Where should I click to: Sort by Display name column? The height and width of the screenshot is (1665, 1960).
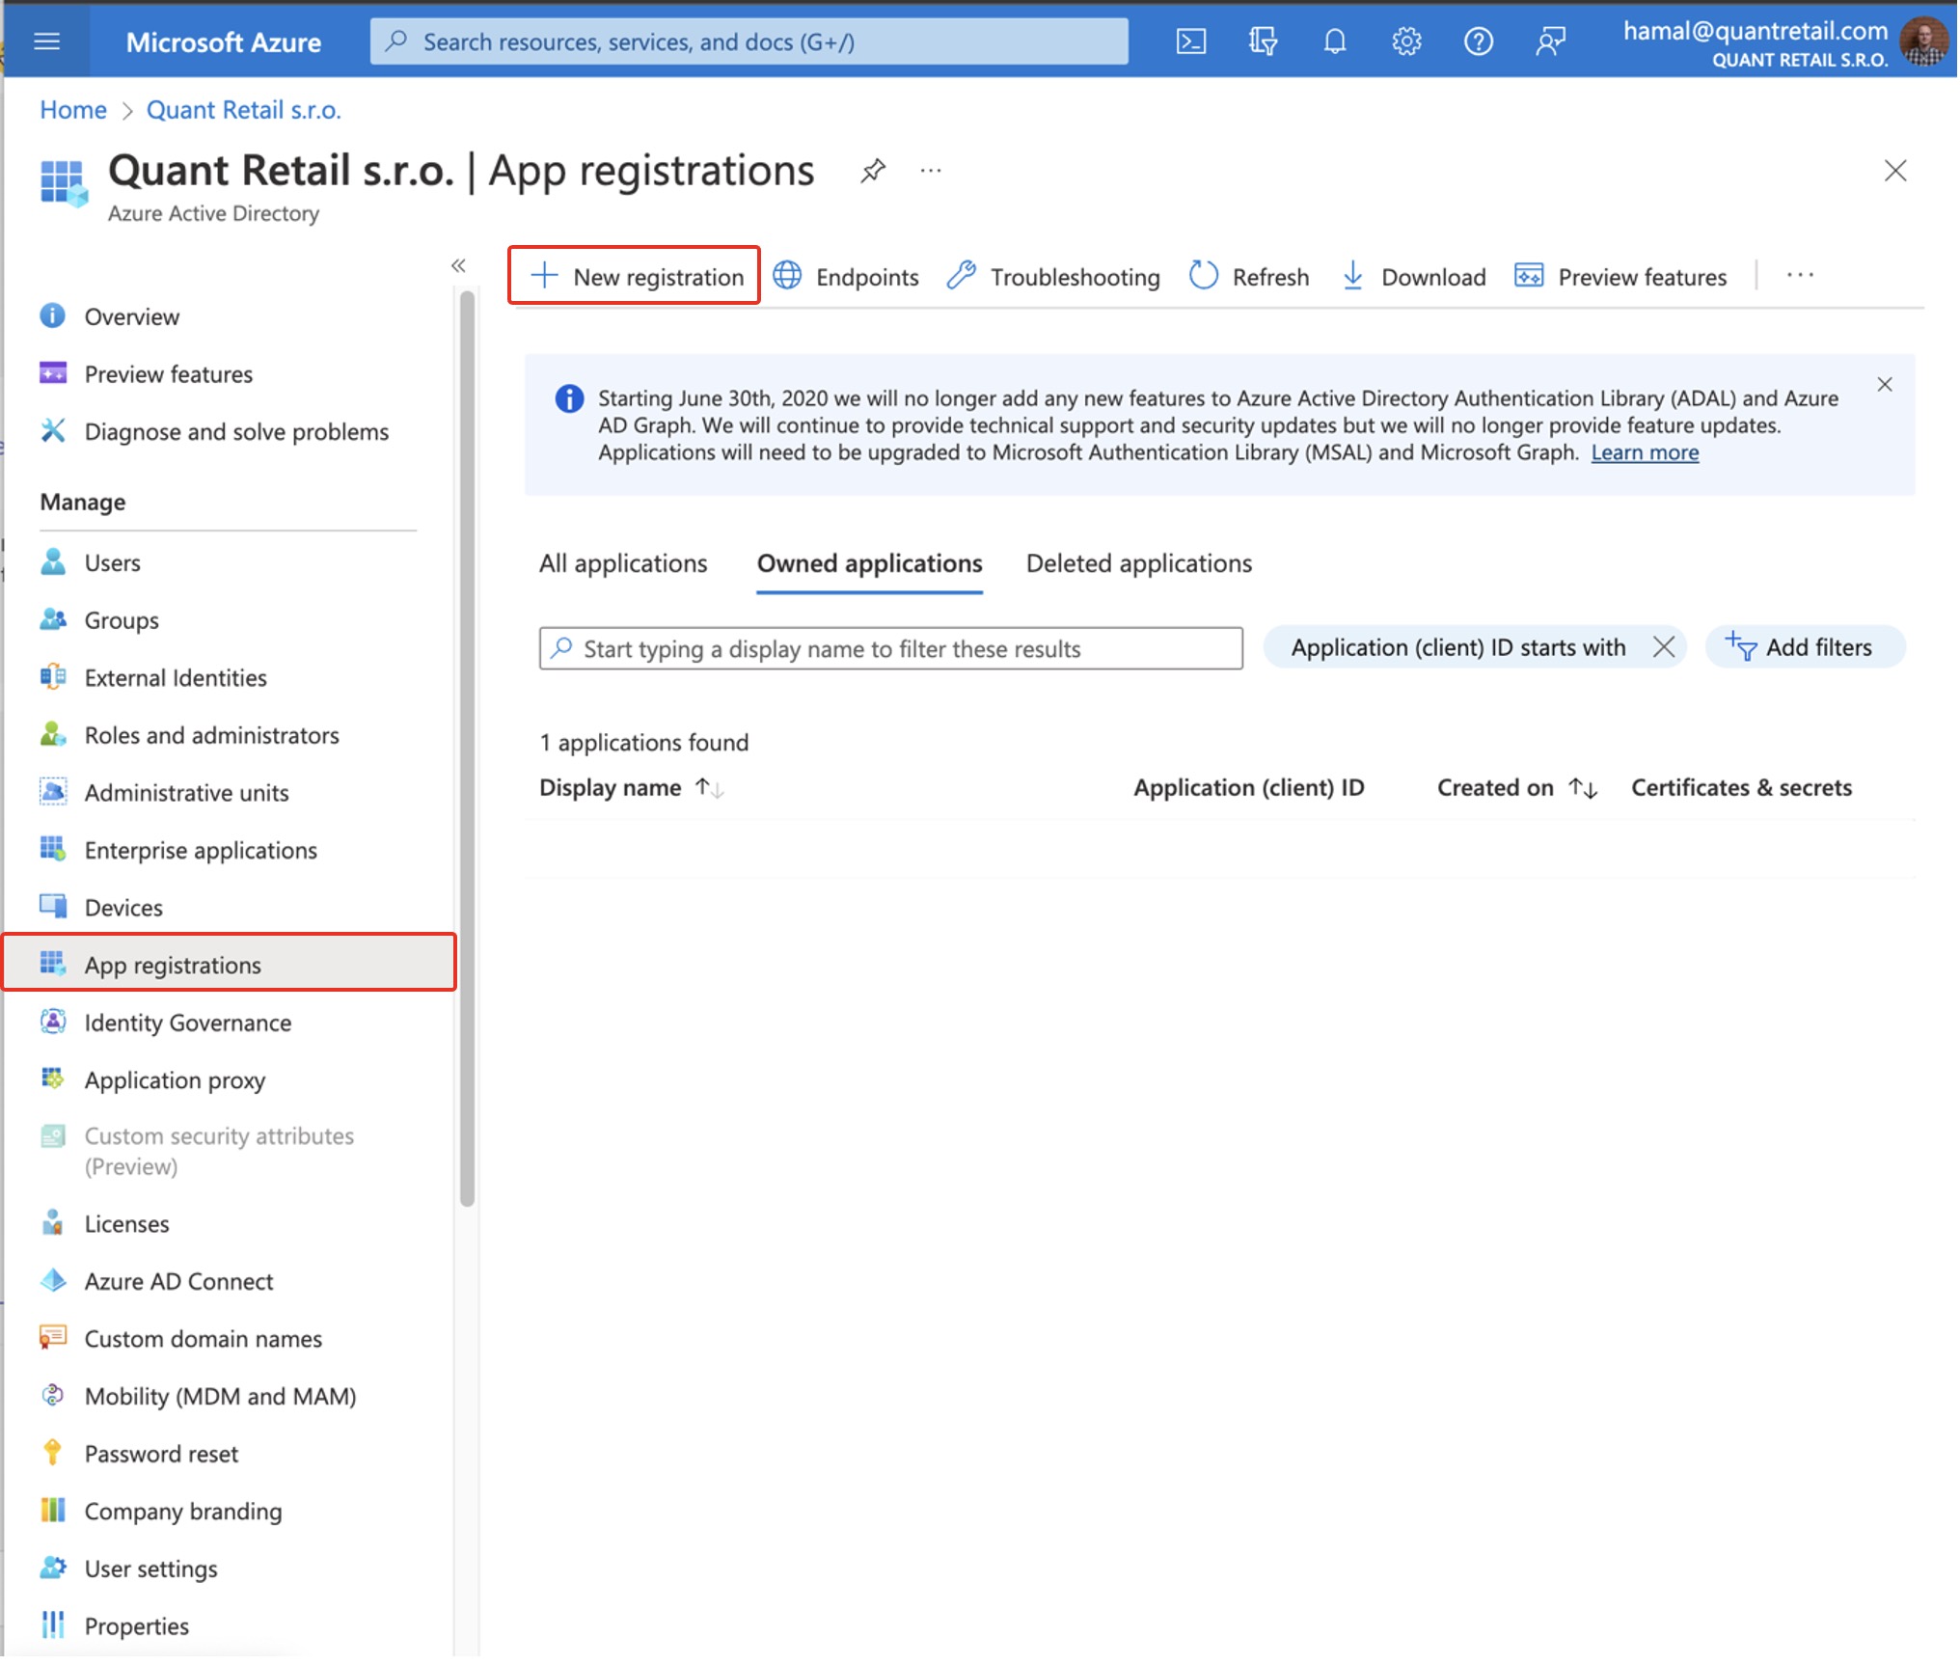(x=632, y=788)
